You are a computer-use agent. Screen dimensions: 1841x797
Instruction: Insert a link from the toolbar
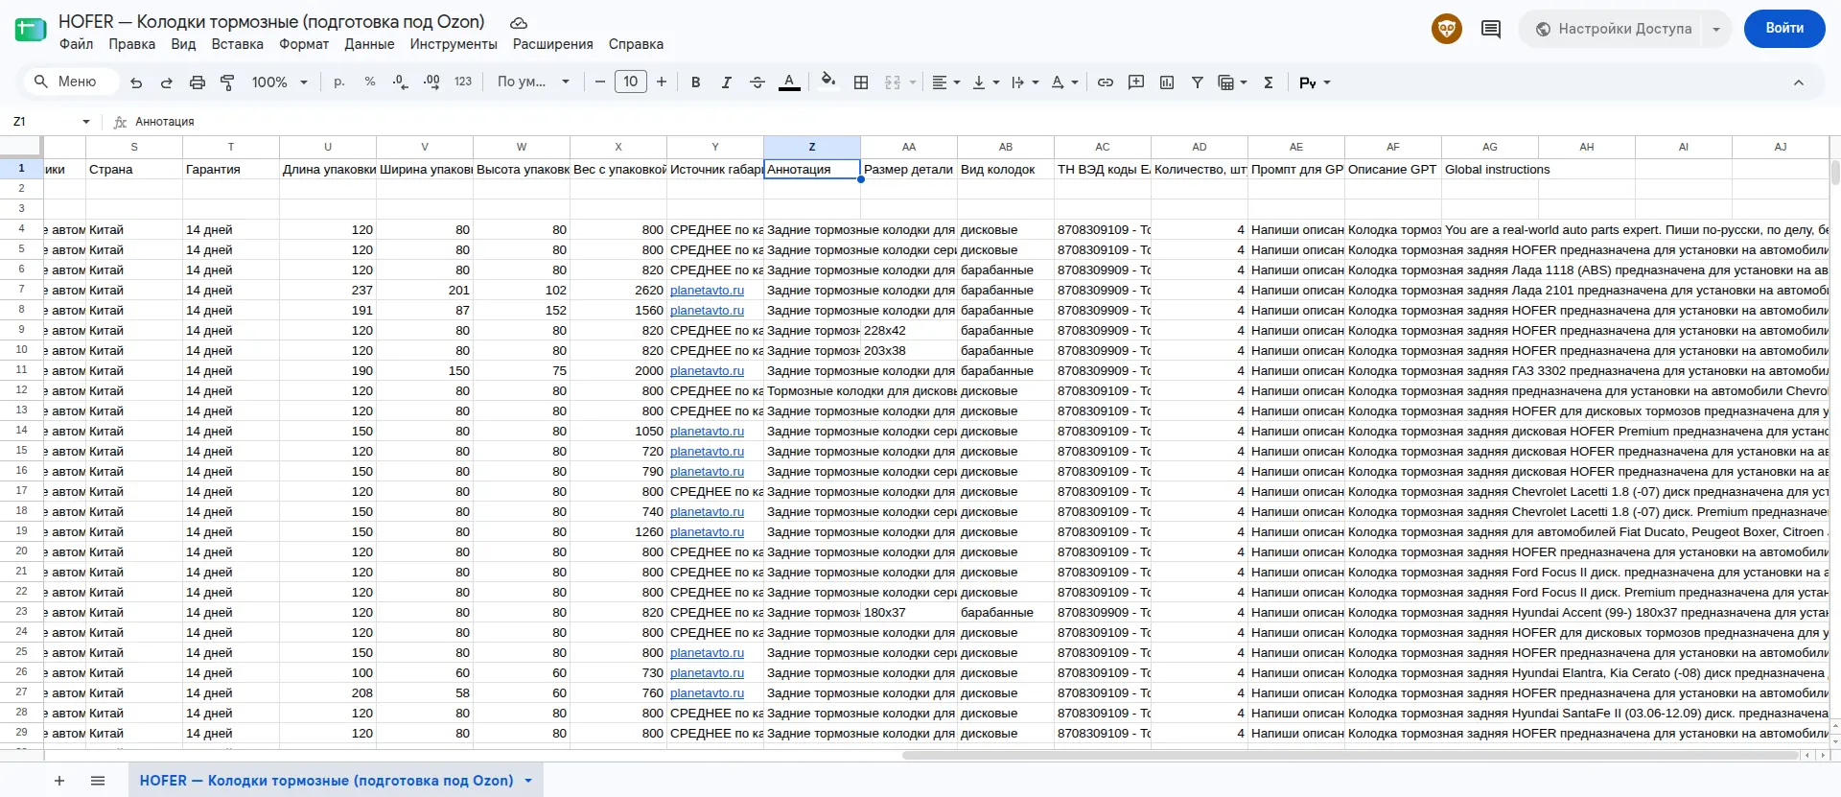[x=1106, y=82]
